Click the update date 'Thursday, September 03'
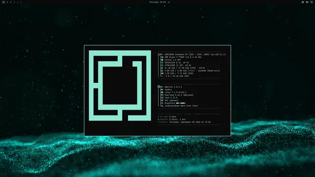Screen dimensions: 315x177 182,122
